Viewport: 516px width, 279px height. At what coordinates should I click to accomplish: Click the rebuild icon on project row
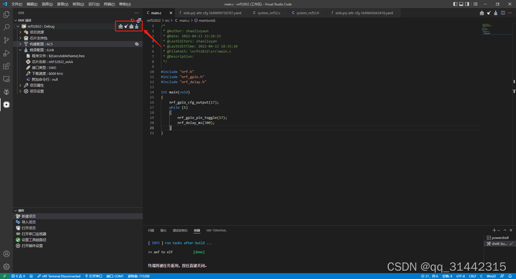(x=131, y=26)
